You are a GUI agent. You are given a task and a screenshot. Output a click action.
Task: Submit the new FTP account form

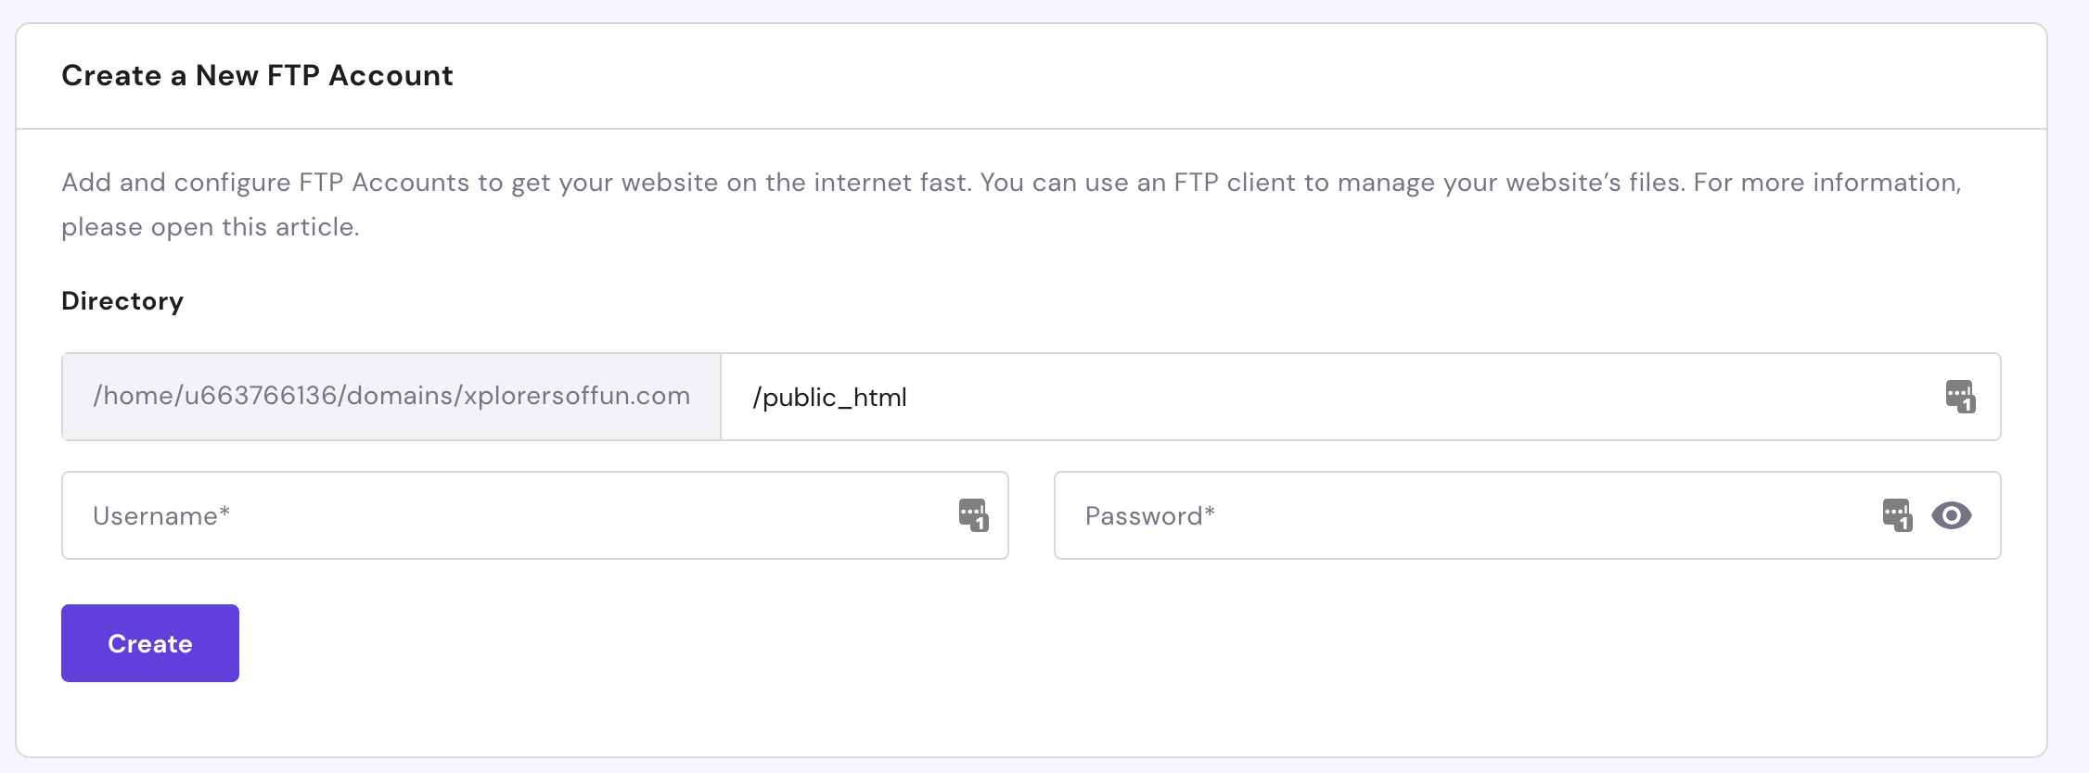(148, 642)
